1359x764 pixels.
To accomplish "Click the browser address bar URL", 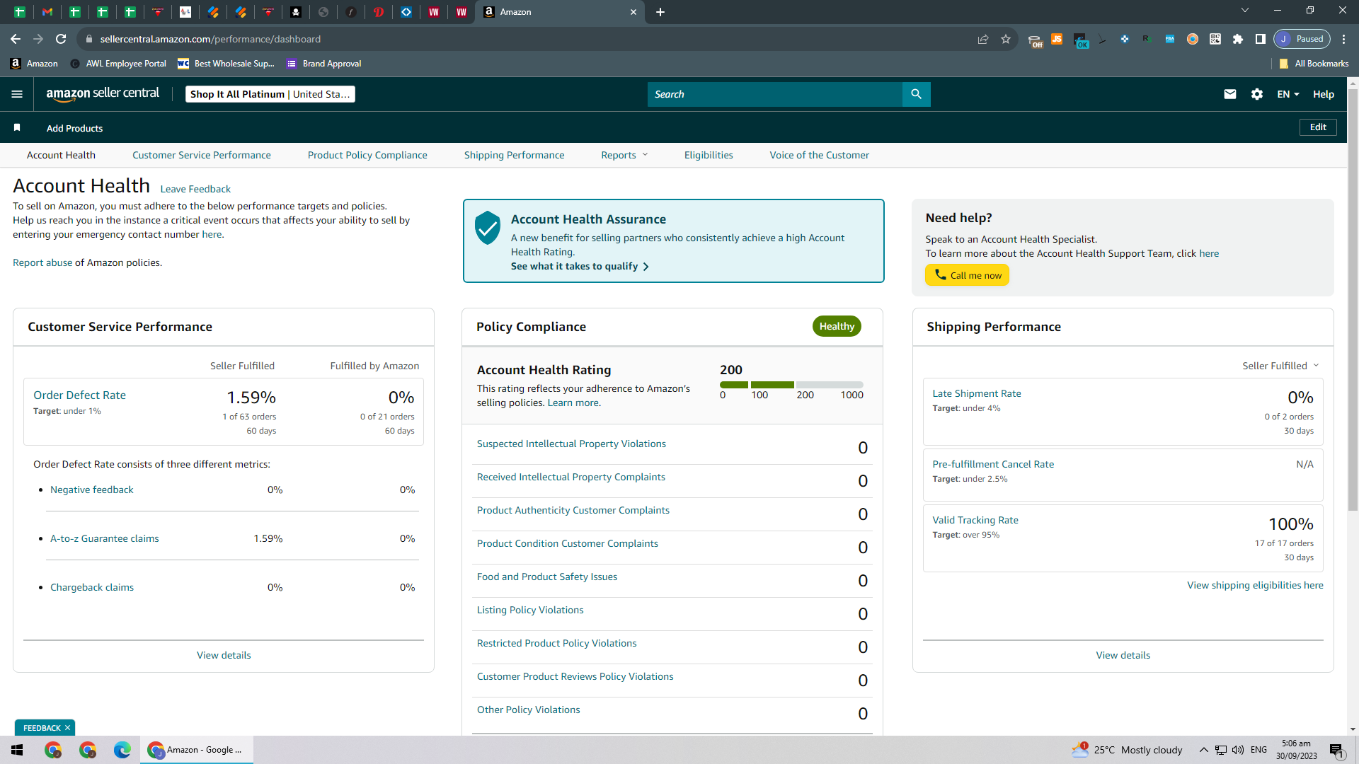I will coord(210,39).
